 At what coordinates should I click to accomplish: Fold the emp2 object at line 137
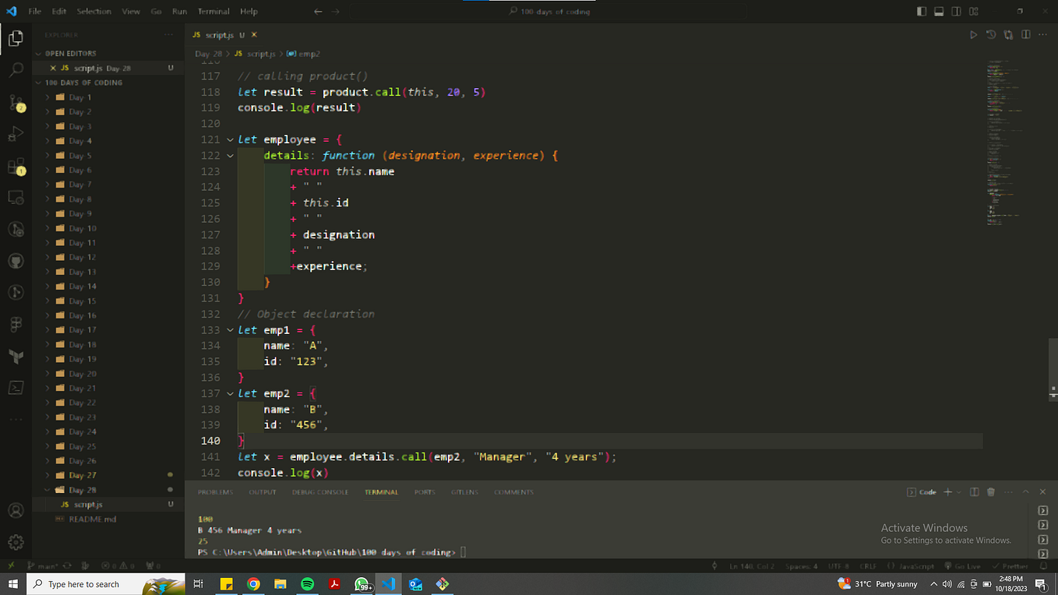tap(230, 393)
